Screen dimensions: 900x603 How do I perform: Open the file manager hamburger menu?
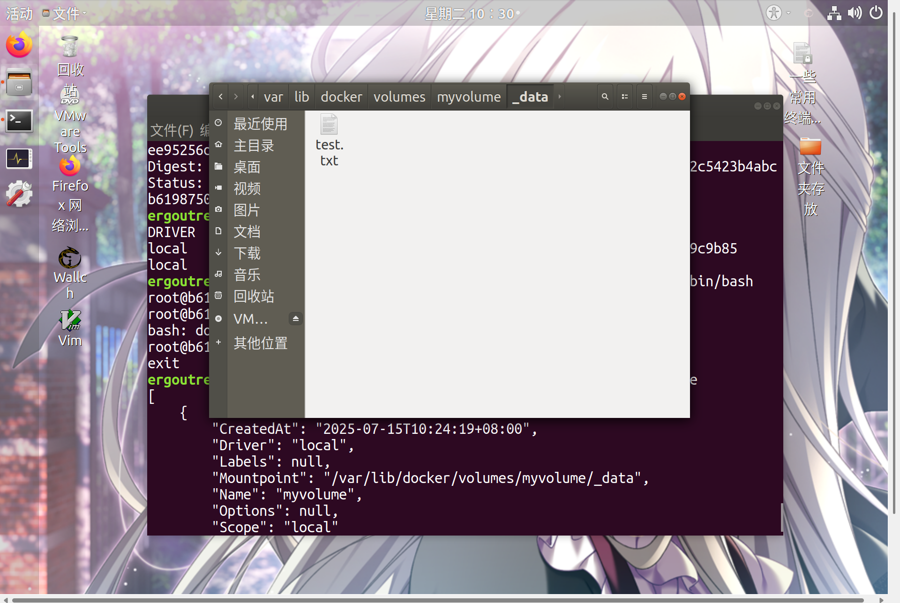pos(645,97)
